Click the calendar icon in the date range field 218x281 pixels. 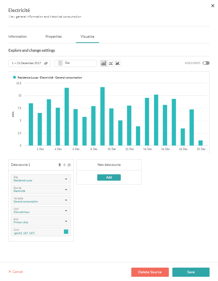tap(46, 63)
